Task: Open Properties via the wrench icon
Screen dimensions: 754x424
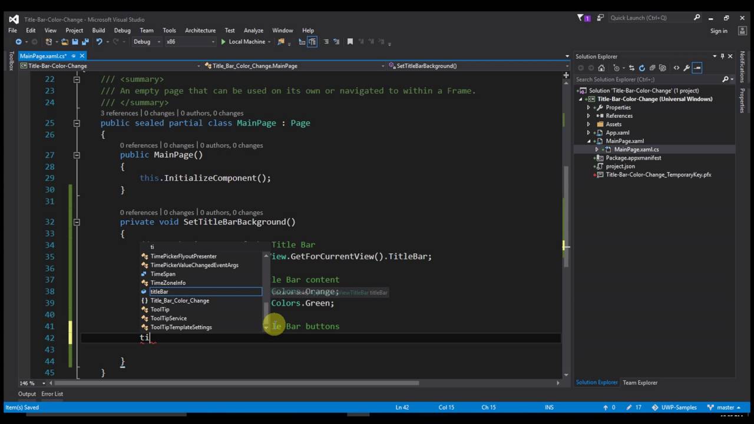Action: [686, 68]
